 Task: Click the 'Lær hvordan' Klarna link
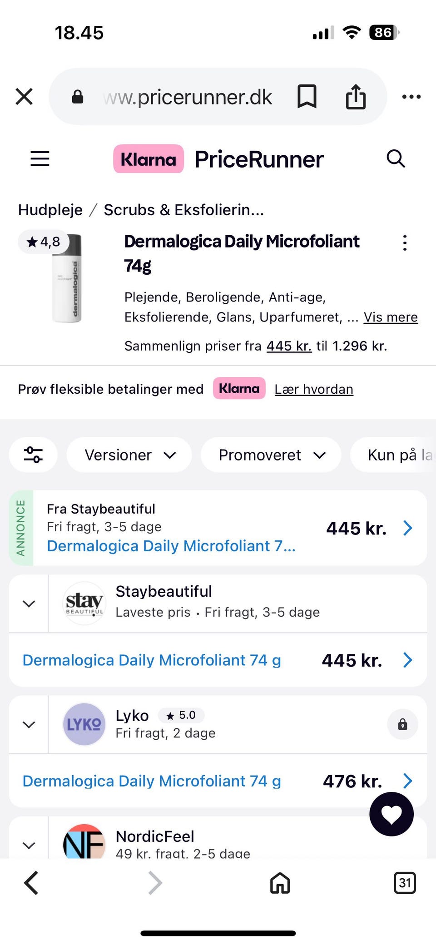tap(314, 389)
